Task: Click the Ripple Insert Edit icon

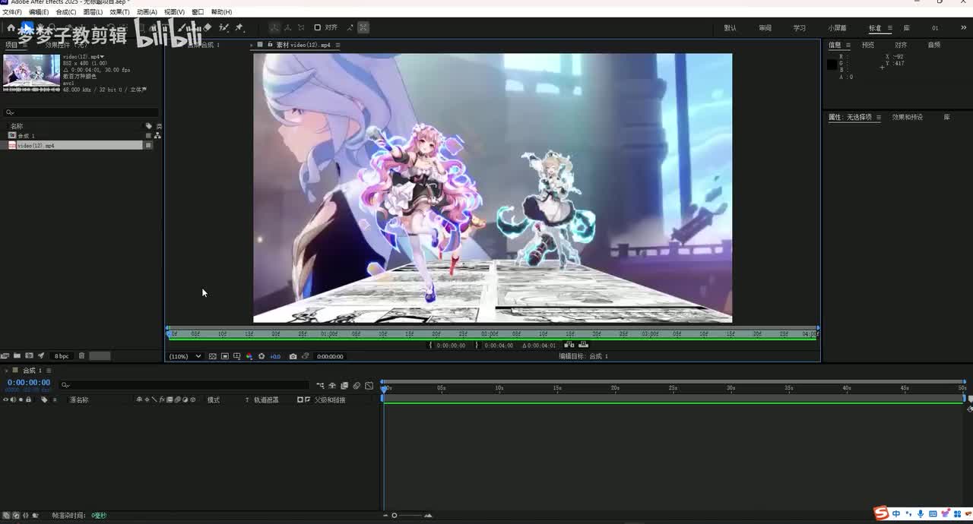Action: [x=569, y=345]
